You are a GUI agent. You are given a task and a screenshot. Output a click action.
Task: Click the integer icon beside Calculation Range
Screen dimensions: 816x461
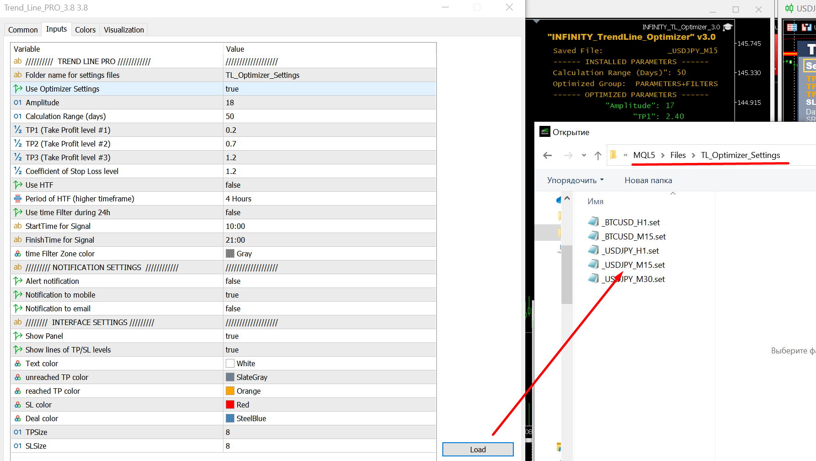pyautogui.click(x=18, y=116)
